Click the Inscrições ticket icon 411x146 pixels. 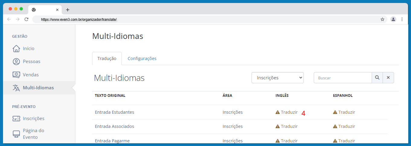click(x=16, y=119)
